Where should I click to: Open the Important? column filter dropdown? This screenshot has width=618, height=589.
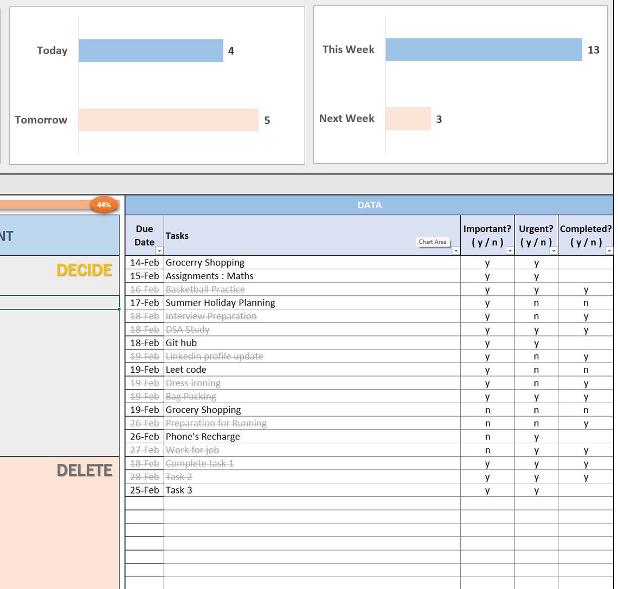510,251
